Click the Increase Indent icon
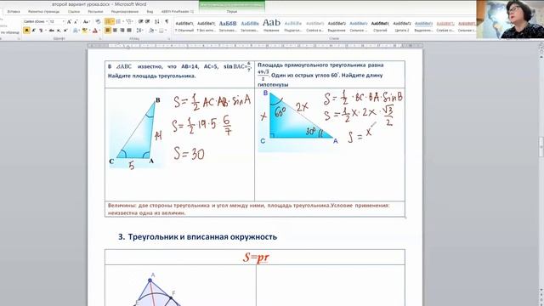 (147, 21)
